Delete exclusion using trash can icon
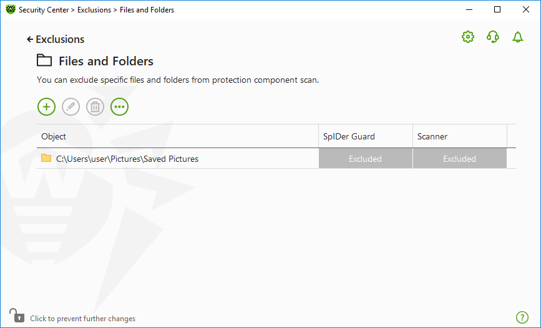 pyautogui.click(x=95, y=106)
